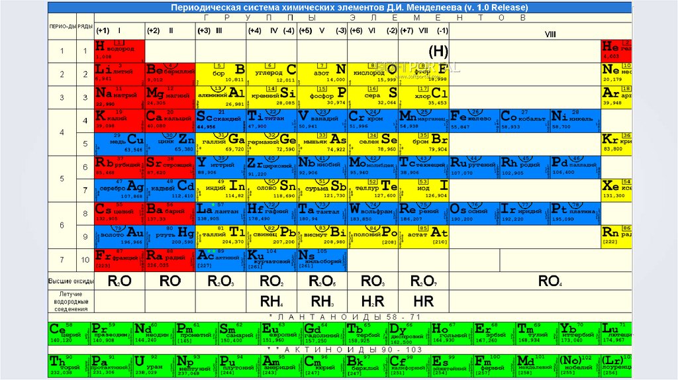Select the Oxygen (кислород O) cell

coord(373,74)
